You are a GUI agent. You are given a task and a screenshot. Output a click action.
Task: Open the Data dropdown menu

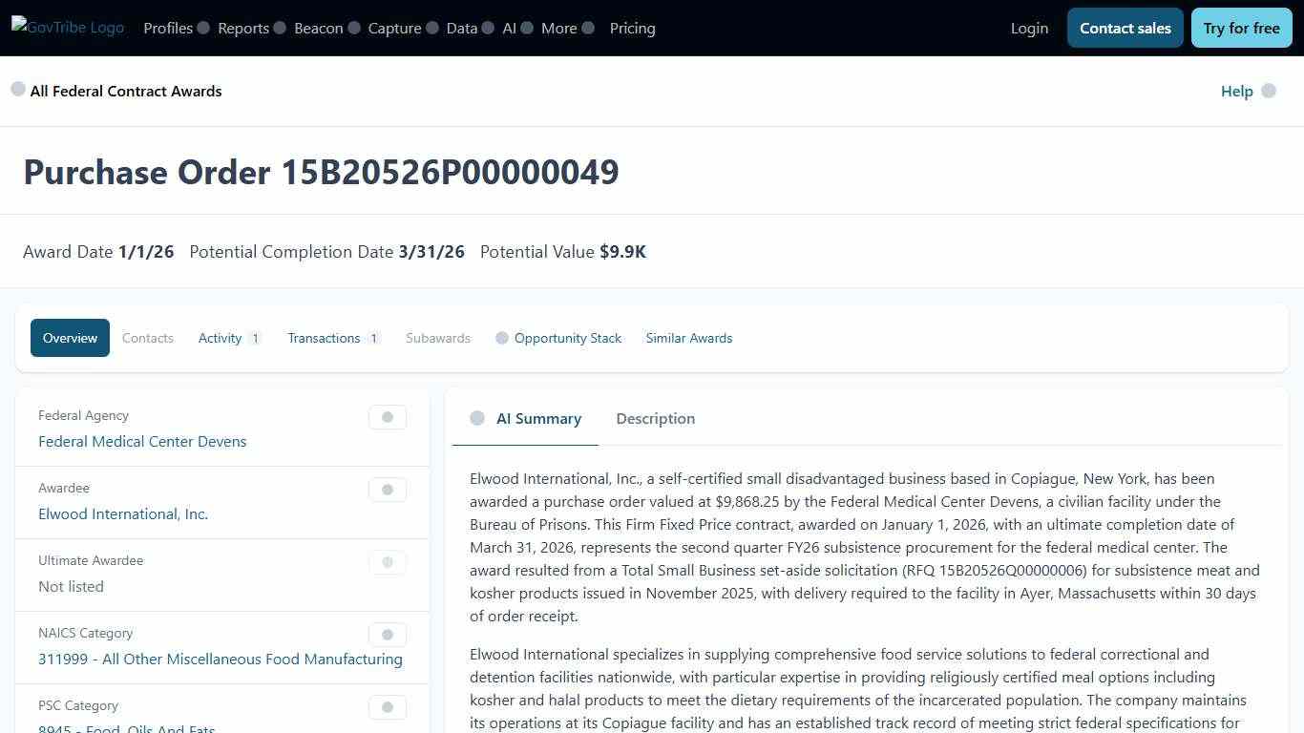pyautogui.click(x=461, y=28)
